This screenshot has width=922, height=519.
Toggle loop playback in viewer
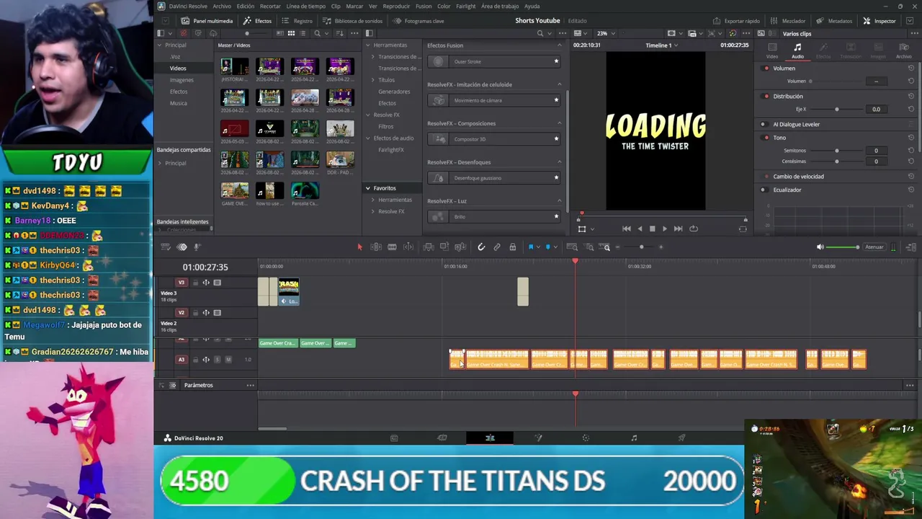click(694, 229)
